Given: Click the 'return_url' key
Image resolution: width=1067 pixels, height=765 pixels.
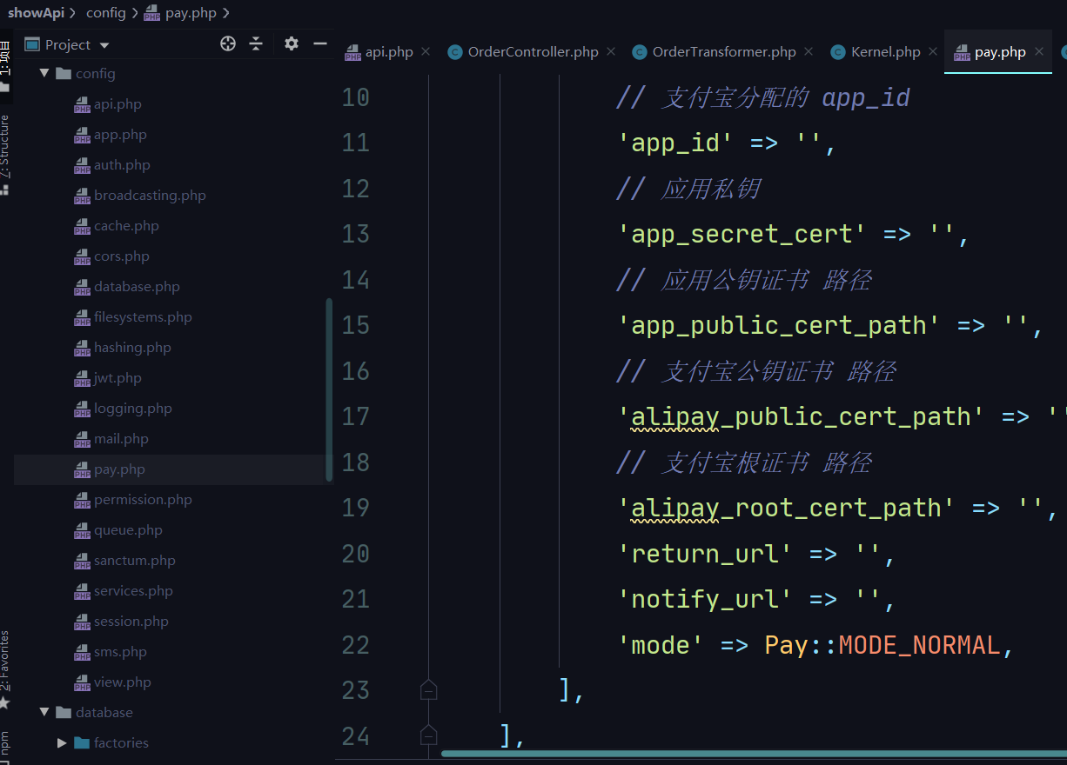Looking at the screenshot, I should 705,554.
